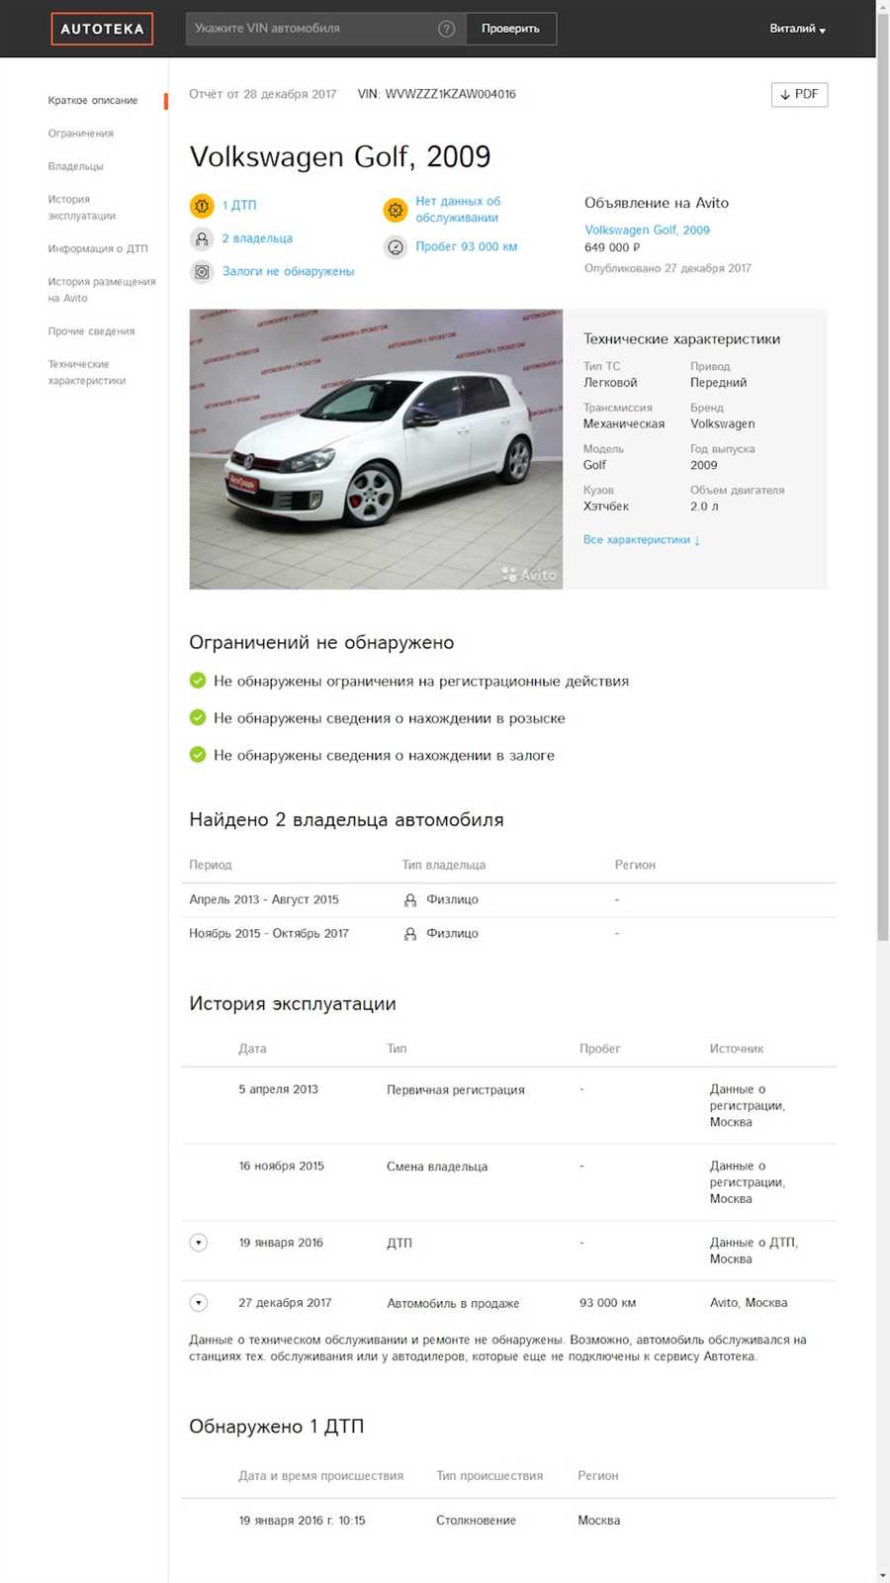Click green checkmark for registration restrictions
The height and width of the screenshot is (1583, 890).
pyautogui.click(x=198, y=681)
